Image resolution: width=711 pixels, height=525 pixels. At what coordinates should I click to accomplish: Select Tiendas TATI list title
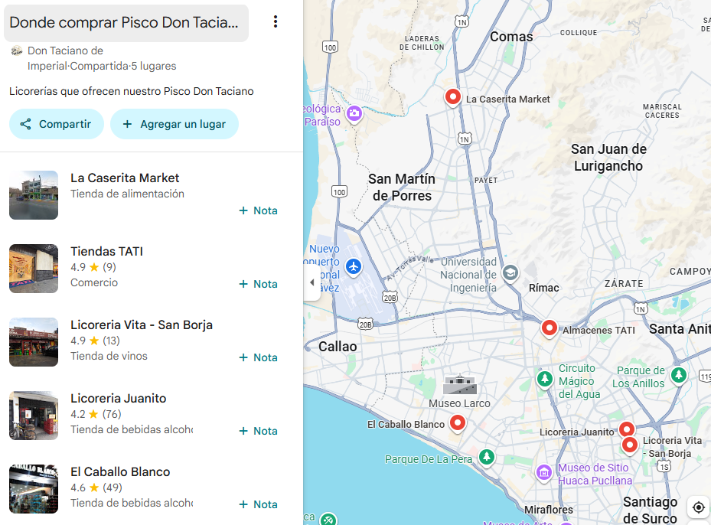point(106,251)
